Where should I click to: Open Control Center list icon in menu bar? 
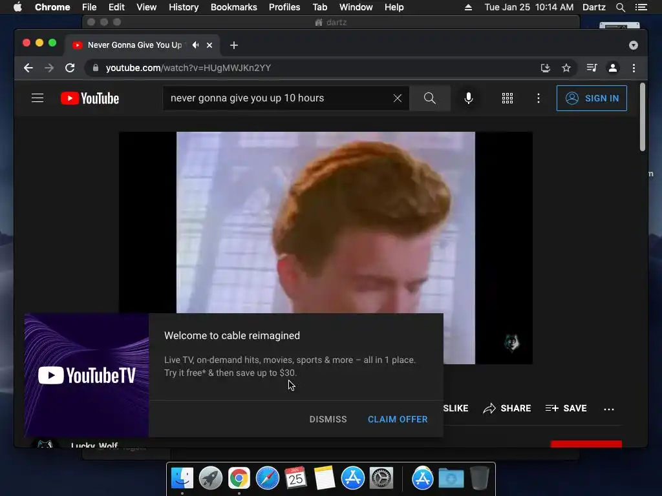pos(641,7)
